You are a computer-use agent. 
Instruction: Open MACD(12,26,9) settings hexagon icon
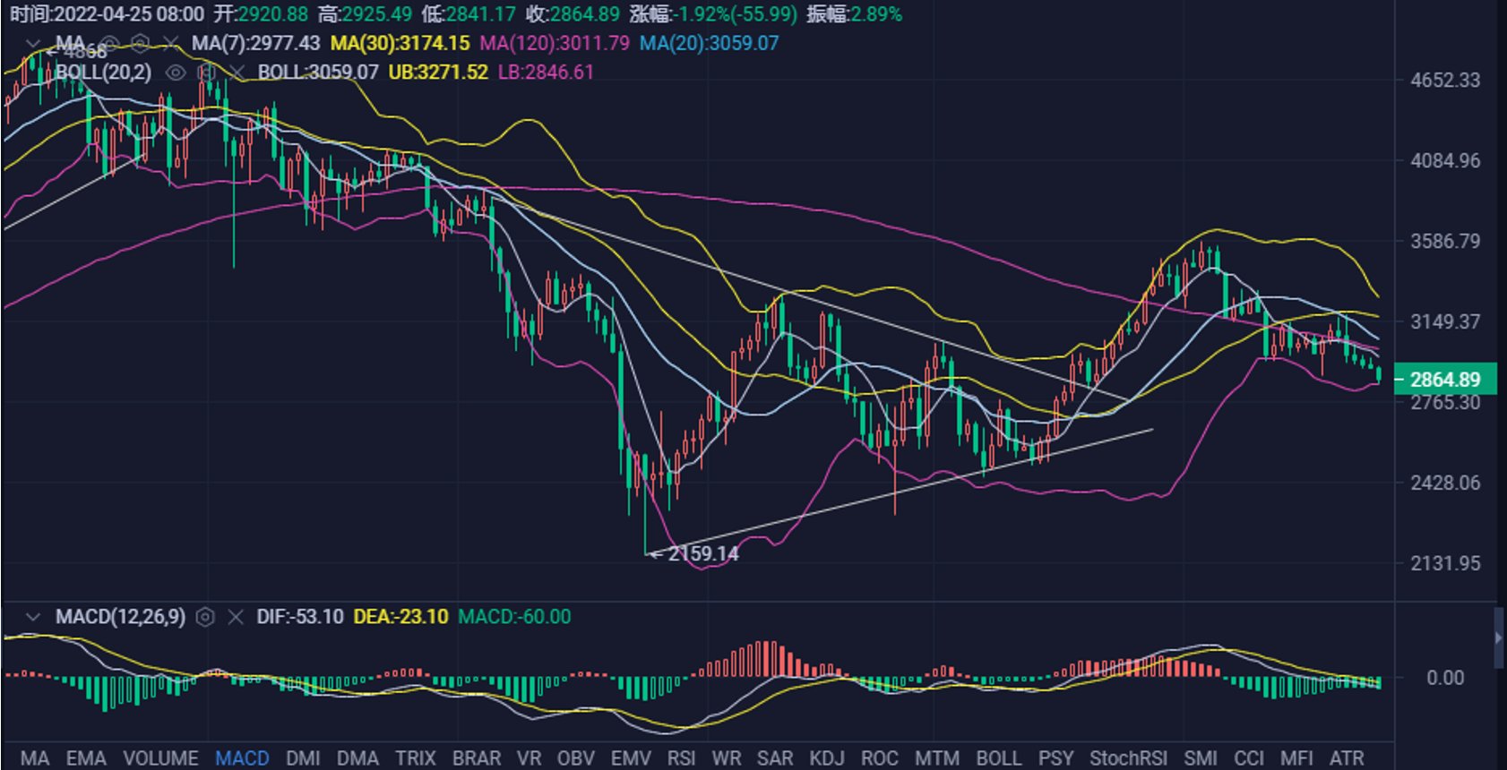205,617
